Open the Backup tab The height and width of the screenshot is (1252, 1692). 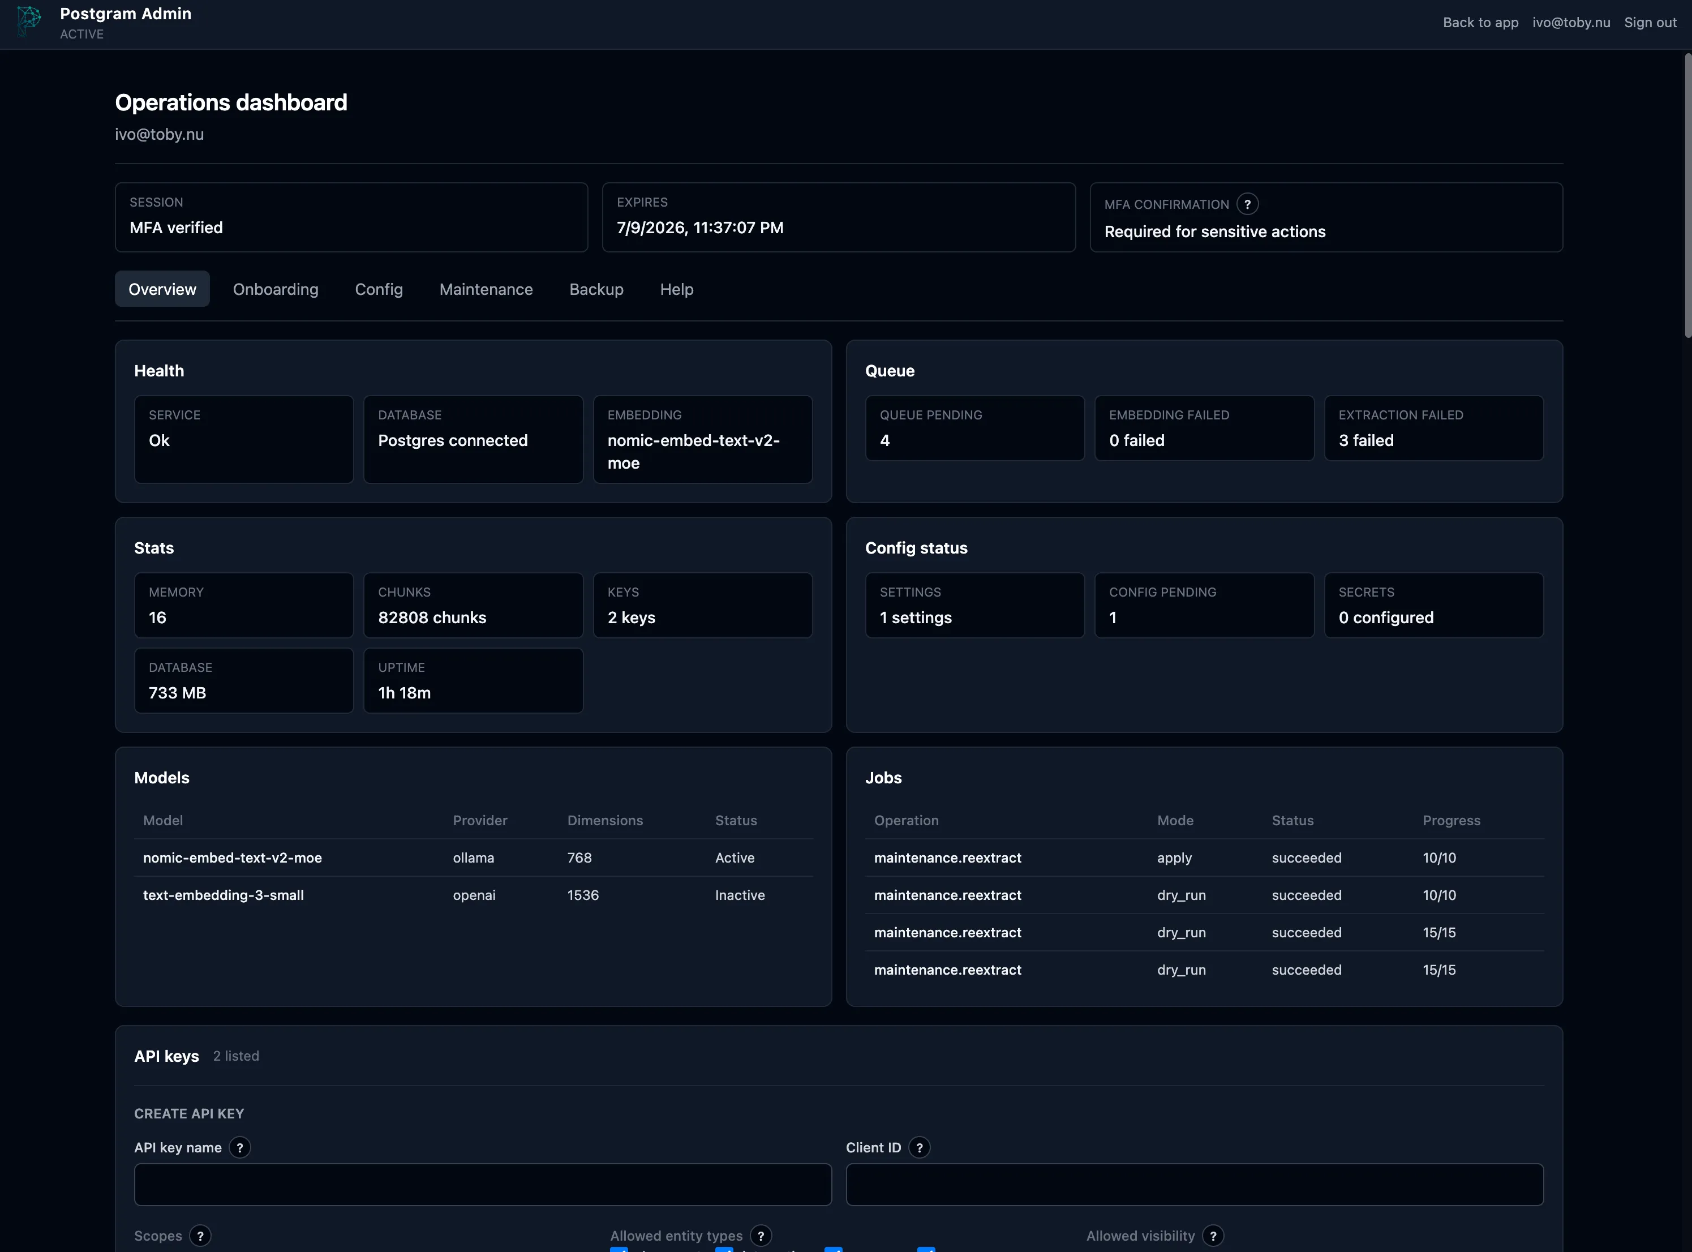(x=596, y=289)
